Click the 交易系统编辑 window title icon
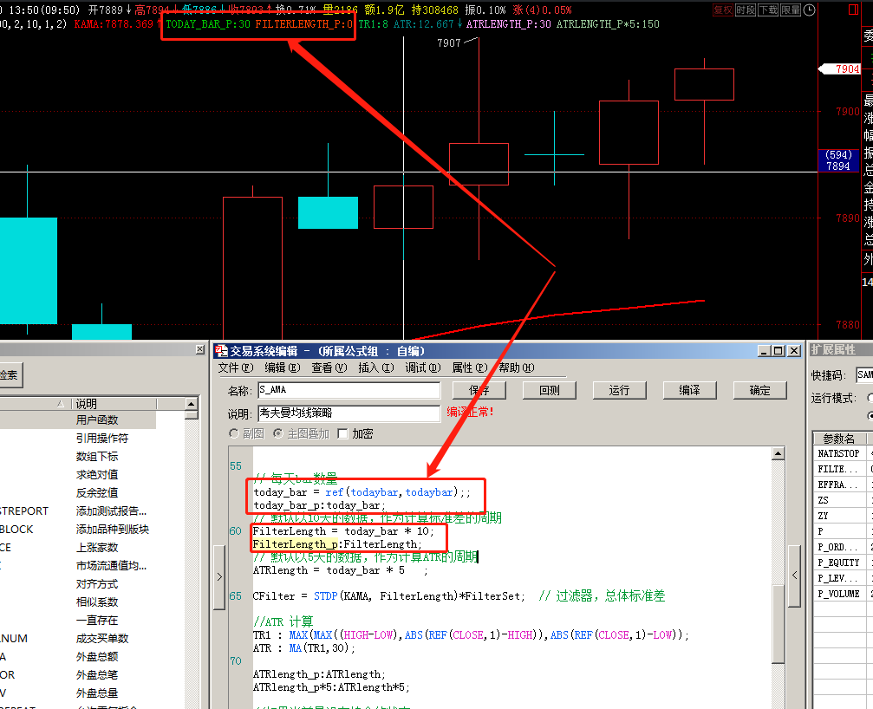873x709 pixels. pyautogui.click(x=221, y=351)
